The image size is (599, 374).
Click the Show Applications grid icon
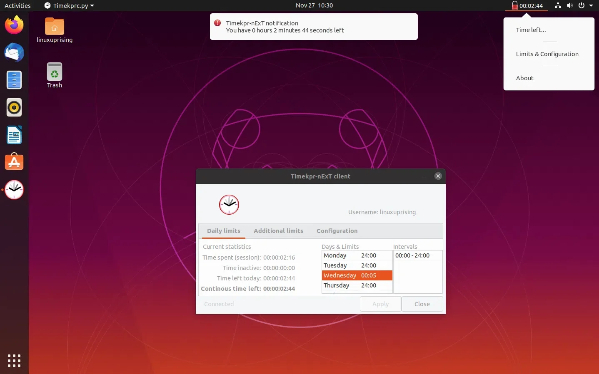tap(14, 360)
